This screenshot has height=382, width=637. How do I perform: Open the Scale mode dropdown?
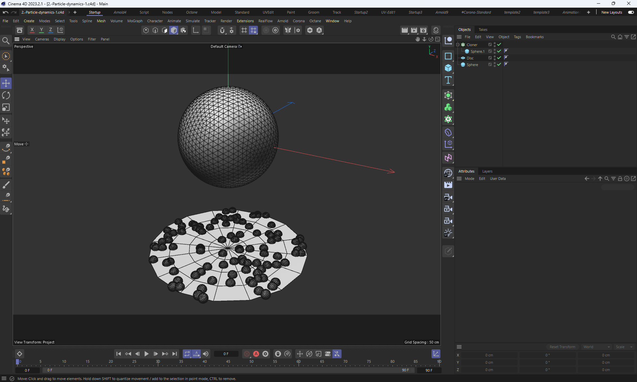click(624, 347)
